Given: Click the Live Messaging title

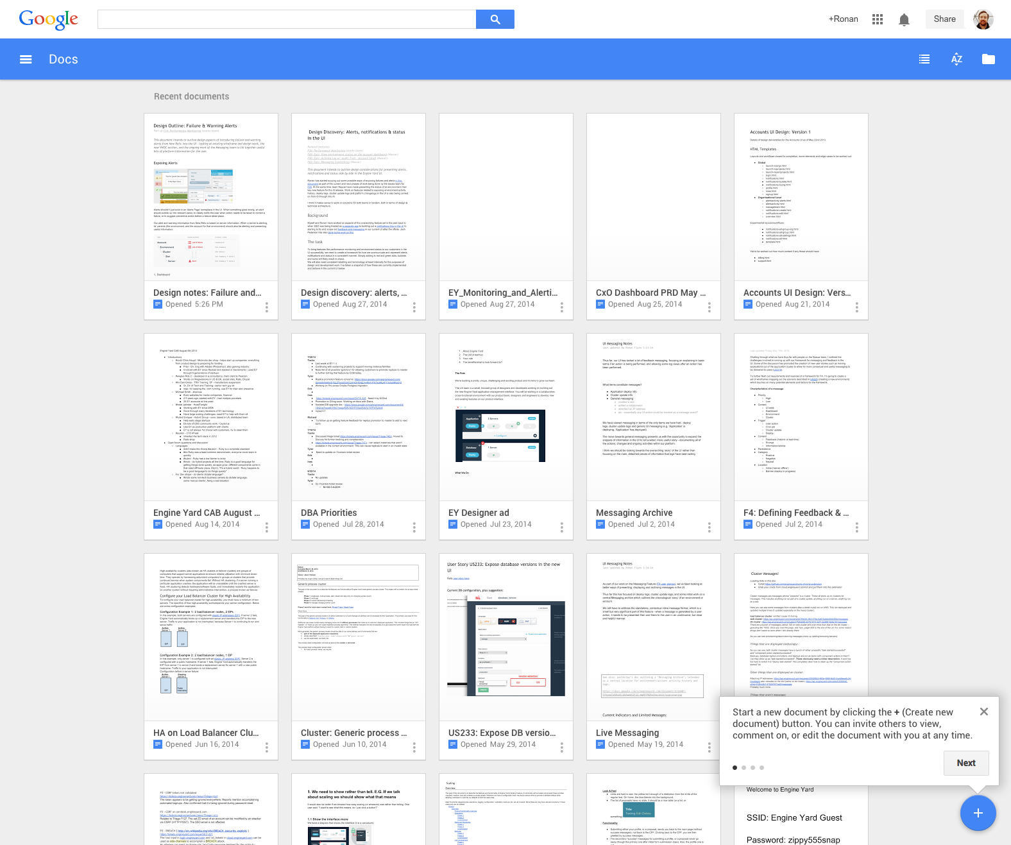Looking at the screenshot, I should click(x=627, y=733).
